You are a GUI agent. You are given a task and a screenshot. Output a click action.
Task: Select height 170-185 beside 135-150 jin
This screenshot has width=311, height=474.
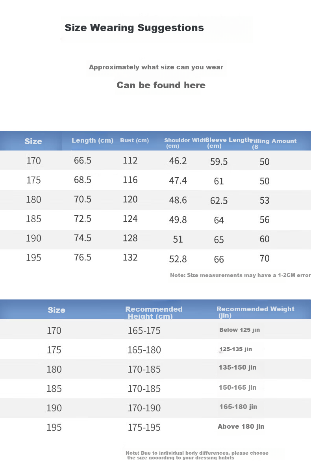tap(144, 369)
